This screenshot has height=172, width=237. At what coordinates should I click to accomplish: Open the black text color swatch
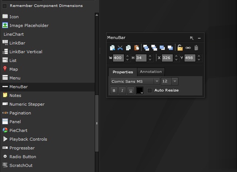pyautogui.click(x=140, y=91)
